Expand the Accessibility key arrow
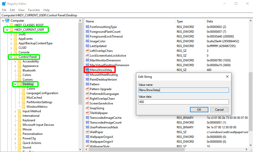 pos(15,62)
